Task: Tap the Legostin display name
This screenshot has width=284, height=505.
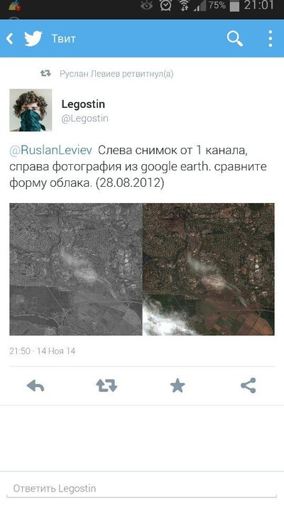Action: 83,104
